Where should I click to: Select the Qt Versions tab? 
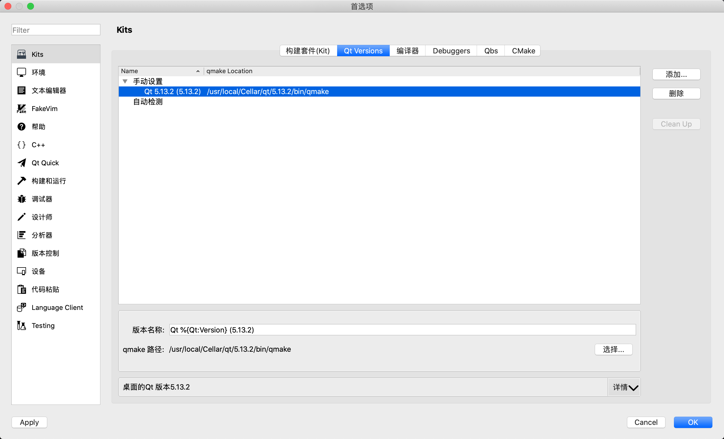click(x=363, y=51)
